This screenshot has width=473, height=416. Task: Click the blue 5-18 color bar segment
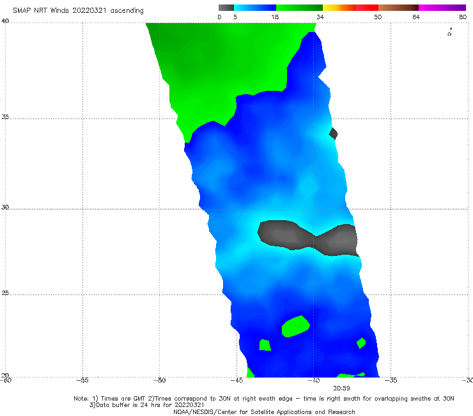click(255, 8)
